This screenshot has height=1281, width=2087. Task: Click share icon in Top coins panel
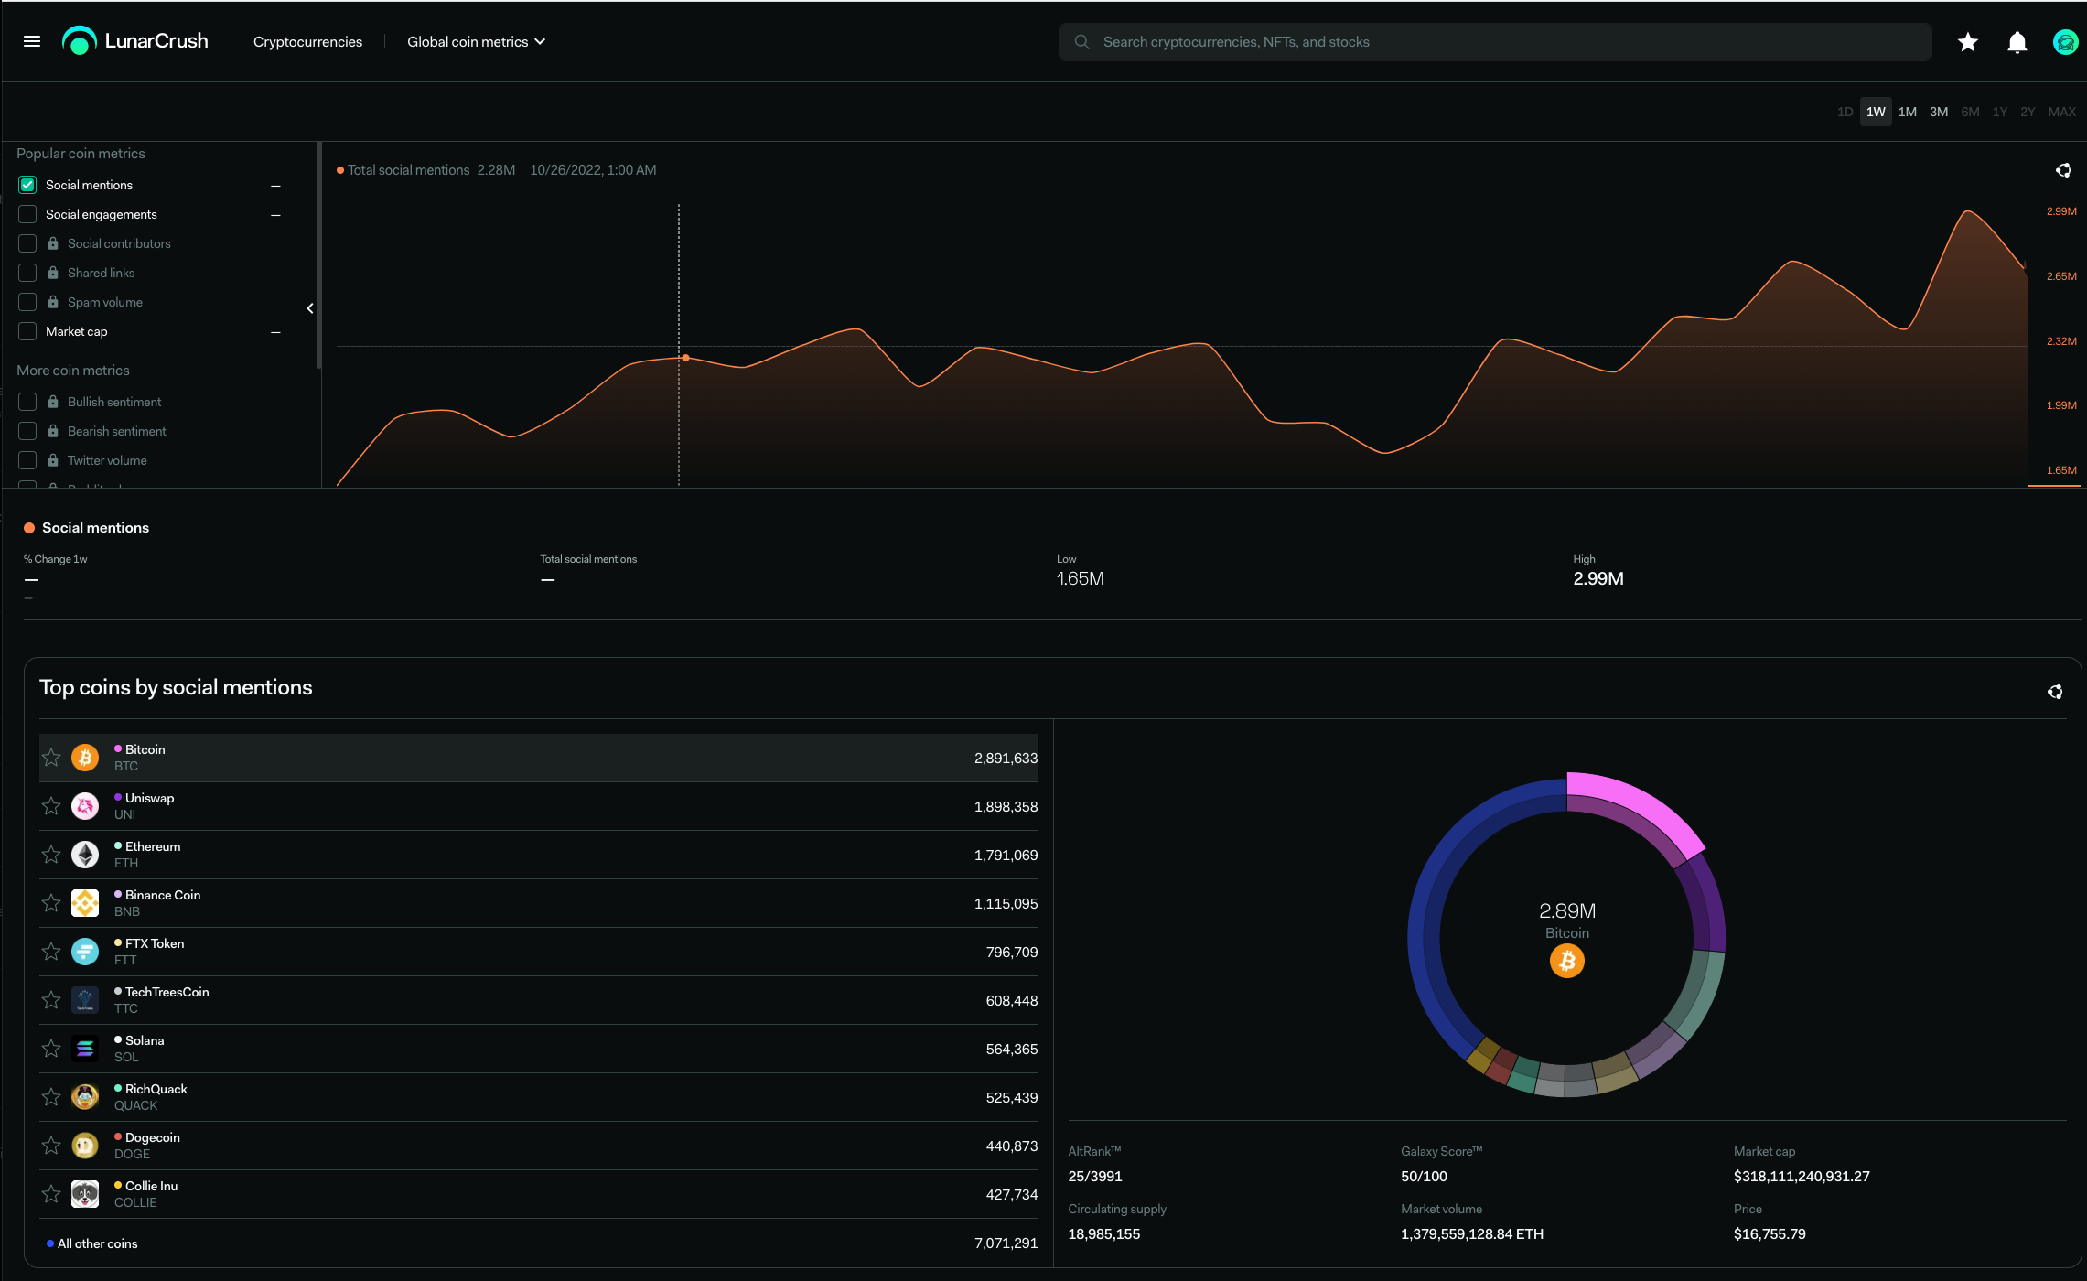pos(2055,692)
